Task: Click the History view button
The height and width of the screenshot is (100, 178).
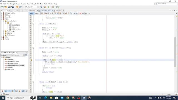Action: tap(37, 13)
